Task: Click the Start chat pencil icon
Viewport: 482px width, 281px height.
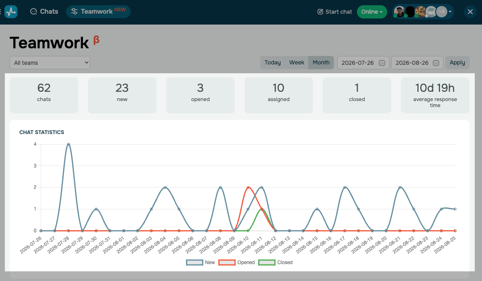Action: [x=320, y=12]
